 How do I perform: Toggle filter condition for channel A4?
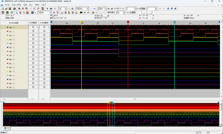[44, 43]
